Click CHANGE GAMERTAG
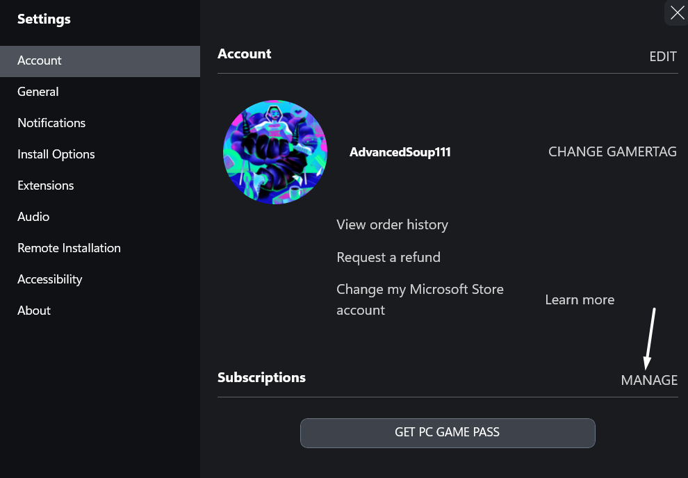688x478 pixels. tap(612, 151)
